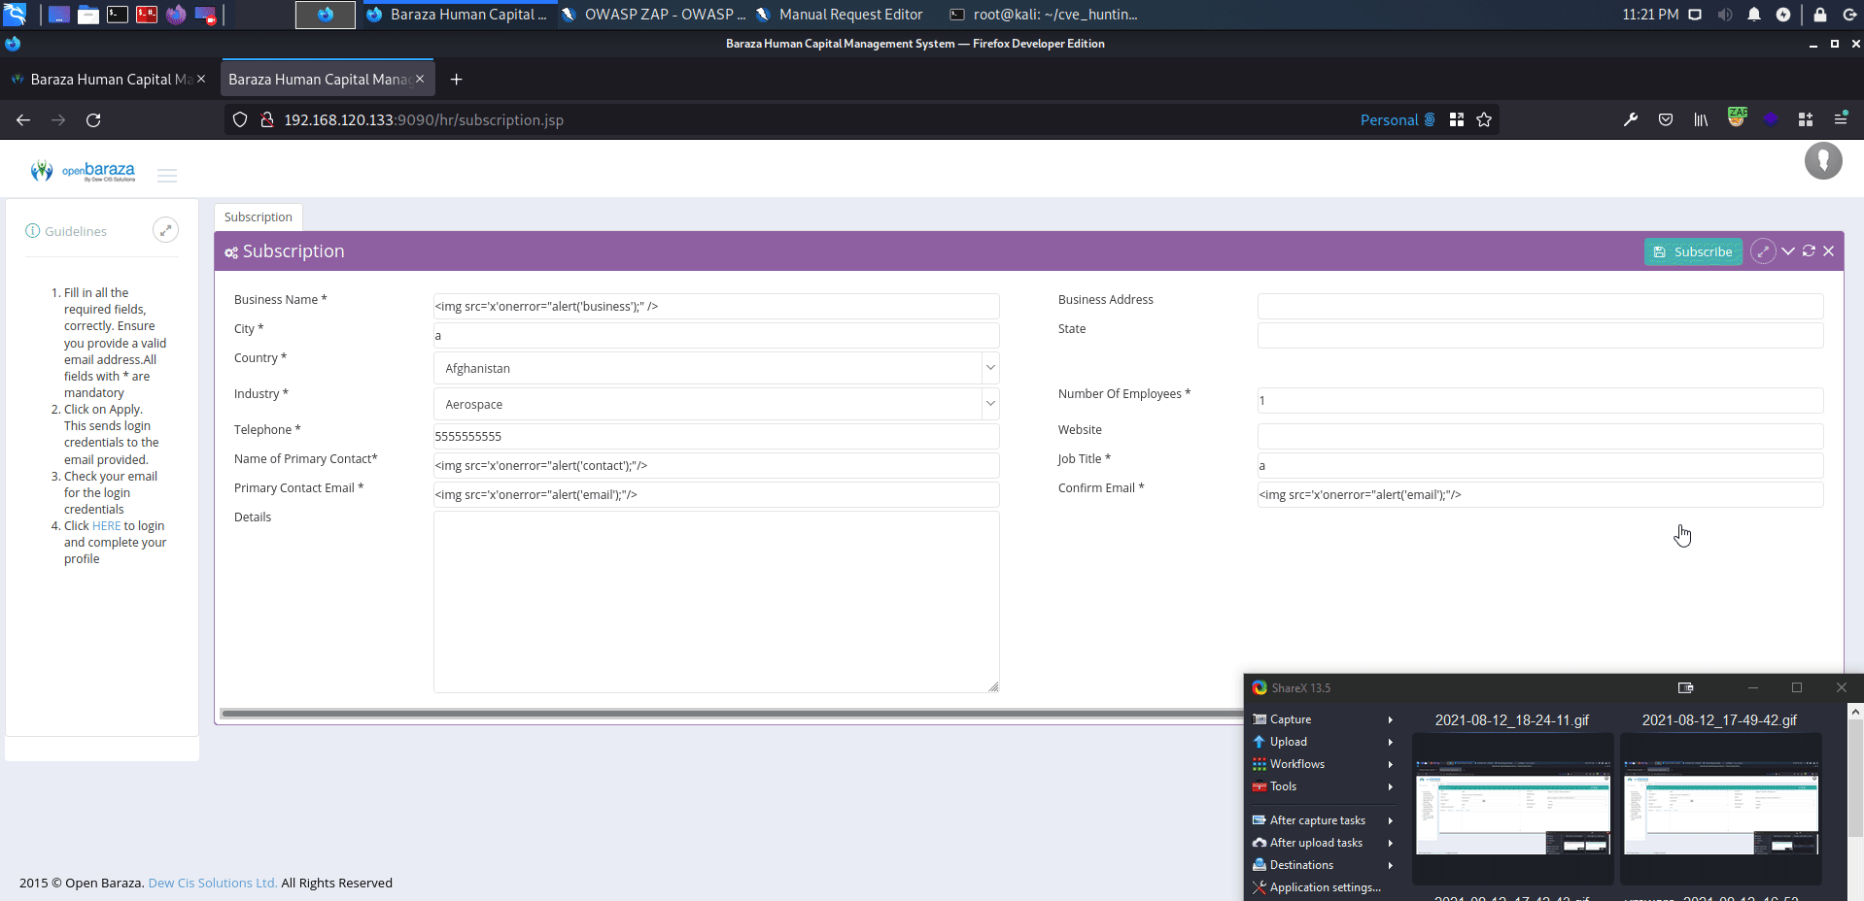Open the tracking protection shield icon

click(240, 119)
